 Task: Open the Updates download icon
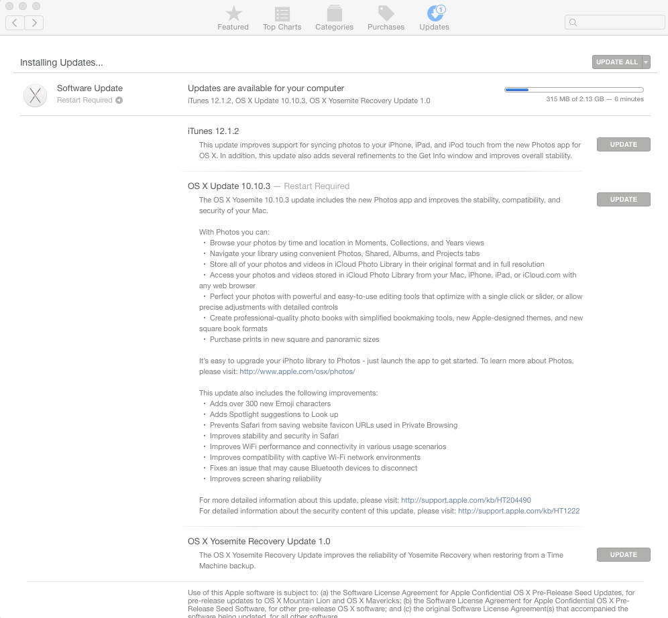click(435, 13)
